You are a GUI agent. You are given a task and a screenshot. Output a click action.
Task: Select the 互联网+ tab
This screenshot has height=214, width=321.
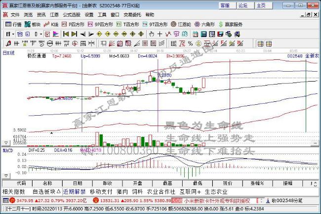pos(190,192)
